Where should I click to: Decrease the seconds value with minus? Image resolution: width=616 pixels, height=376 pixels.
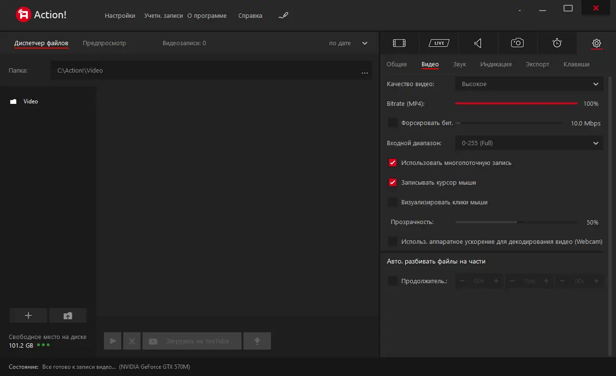pos(563,281)
